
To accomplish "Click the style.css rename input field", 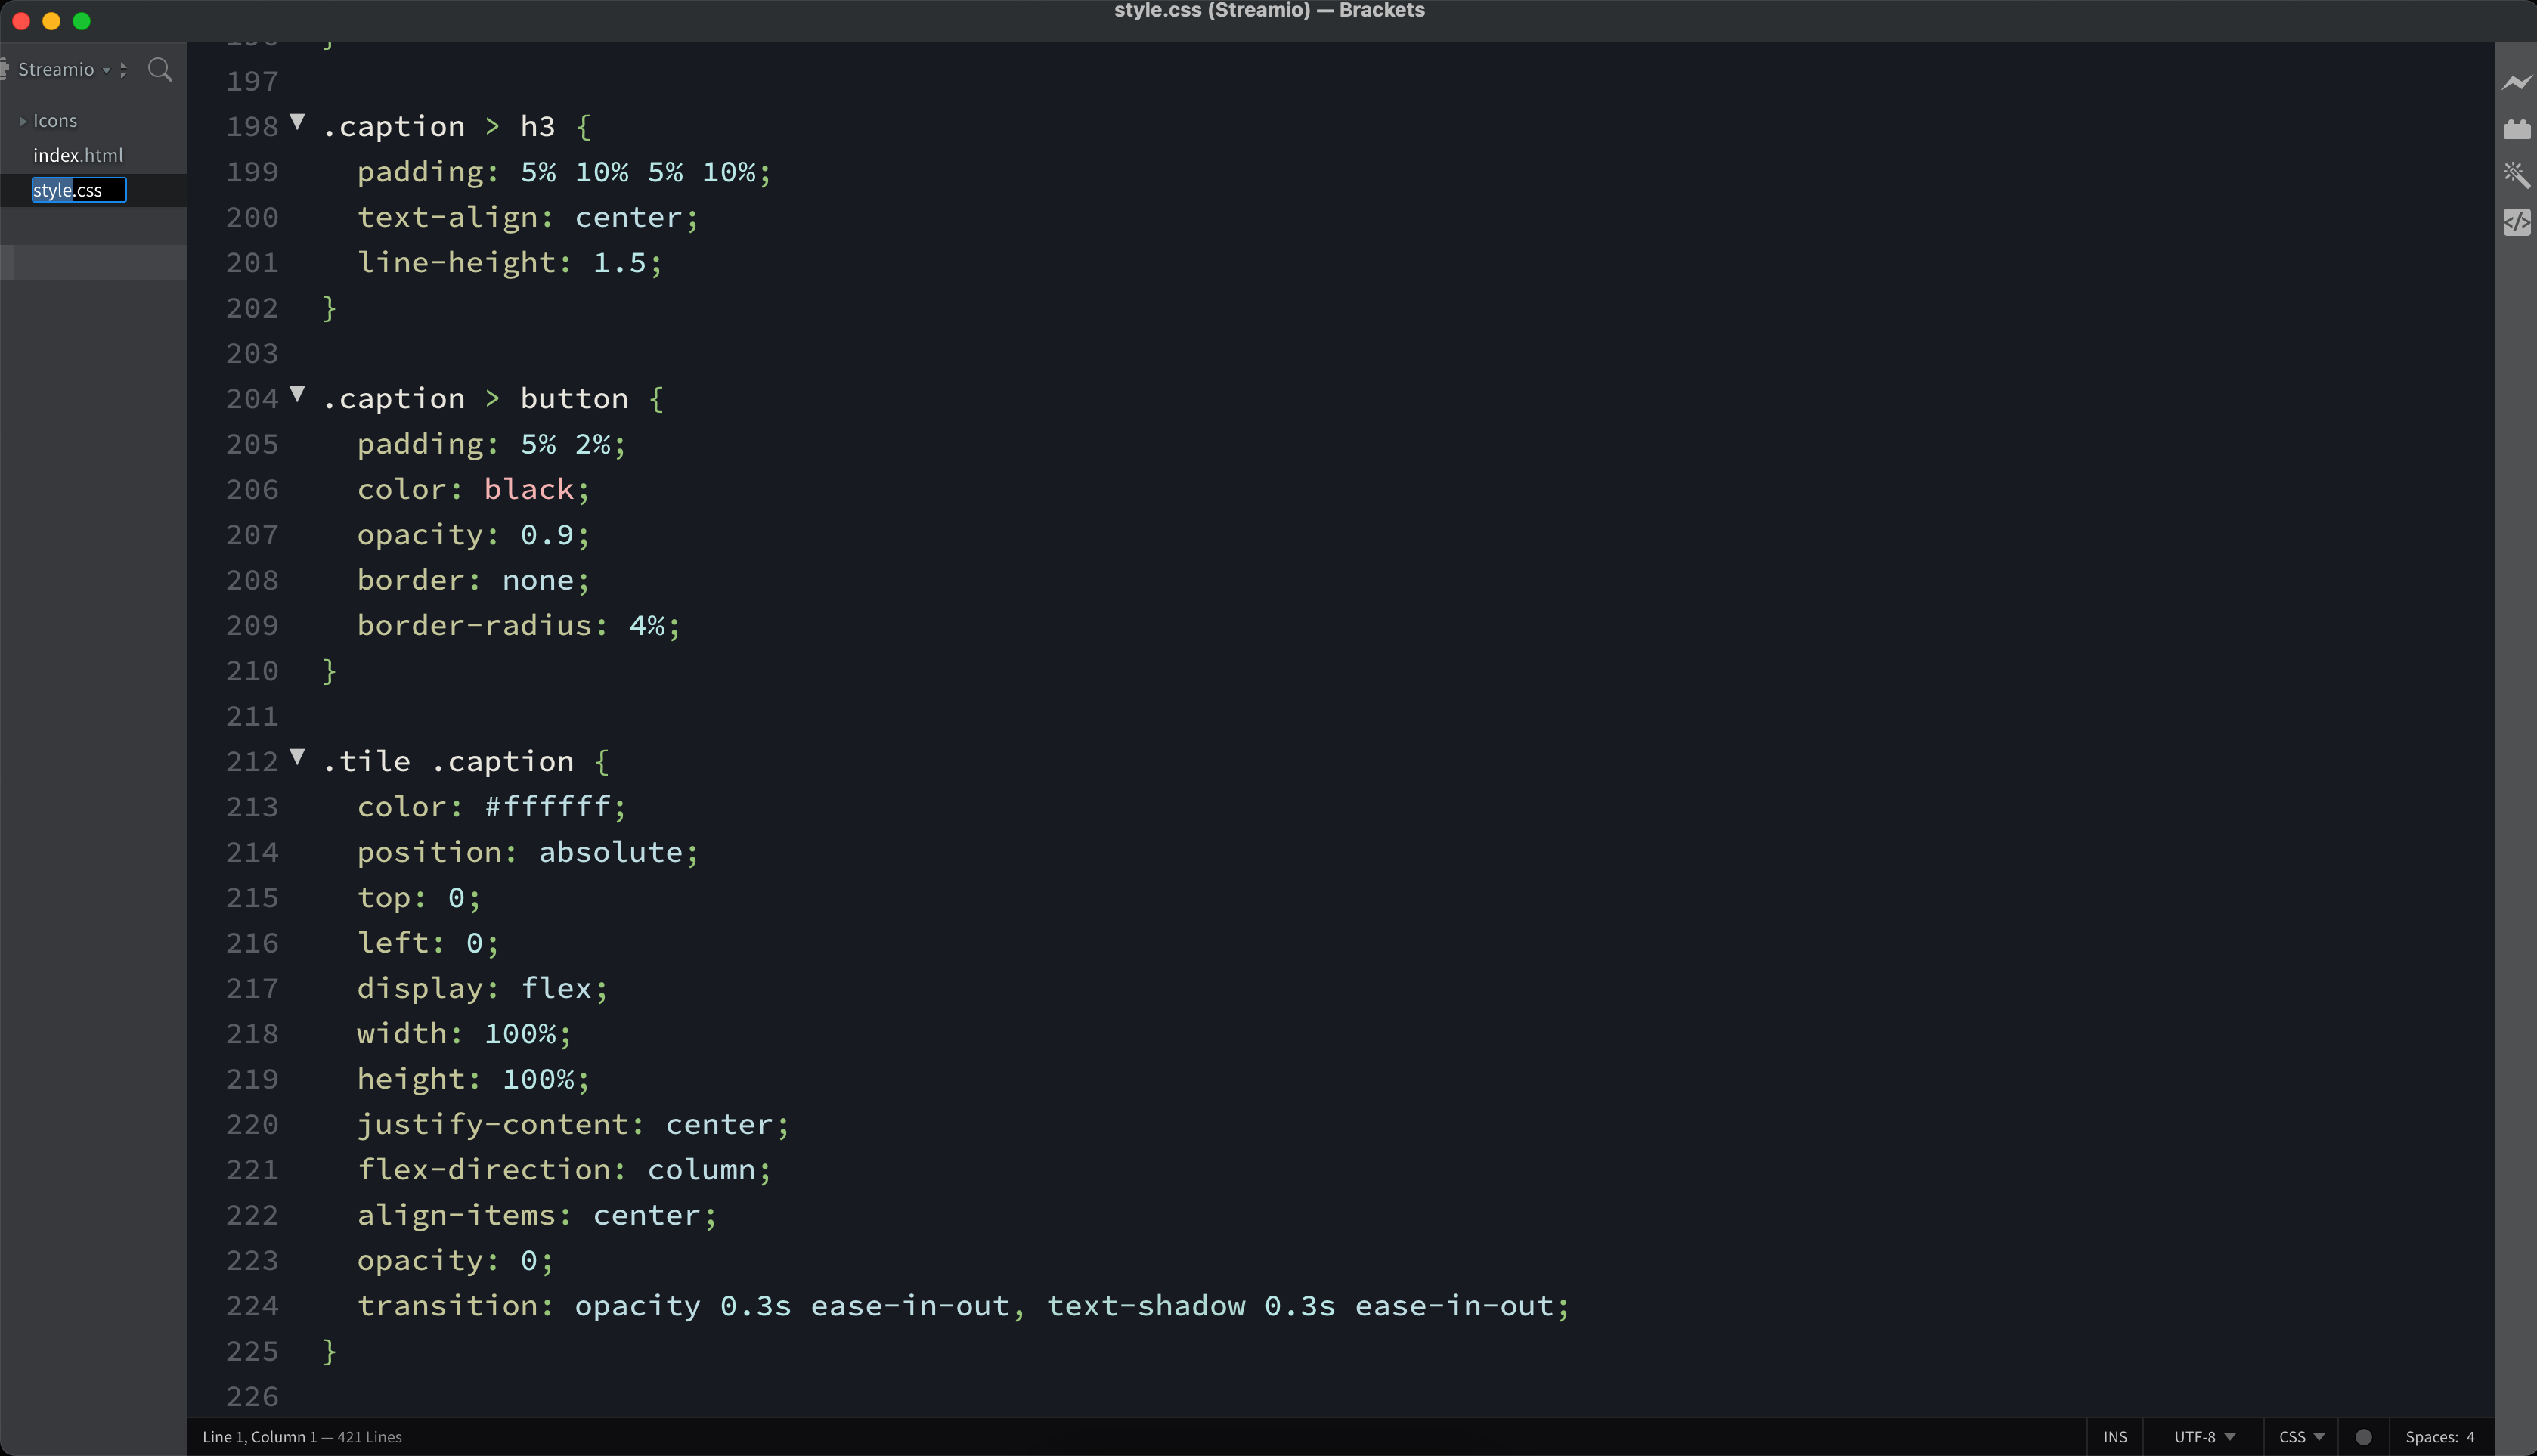I will [79, 190].
